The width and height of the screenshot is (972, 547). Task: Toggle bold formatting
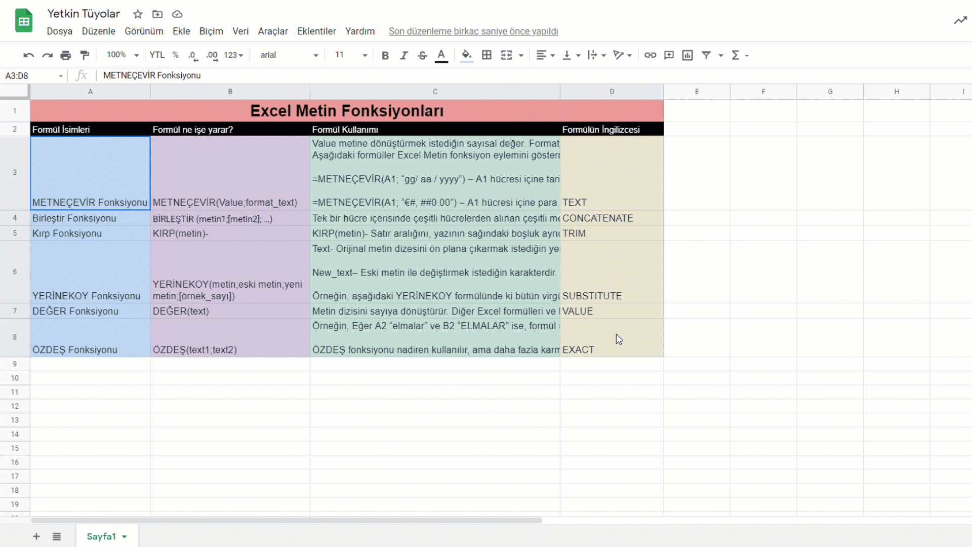click(385, 55)
